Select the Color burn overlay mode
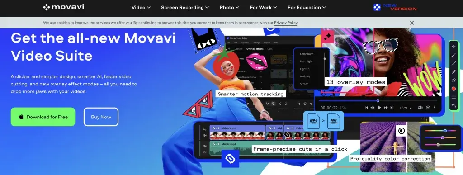Viewport: 463px width, 175px height. [307, 54]
